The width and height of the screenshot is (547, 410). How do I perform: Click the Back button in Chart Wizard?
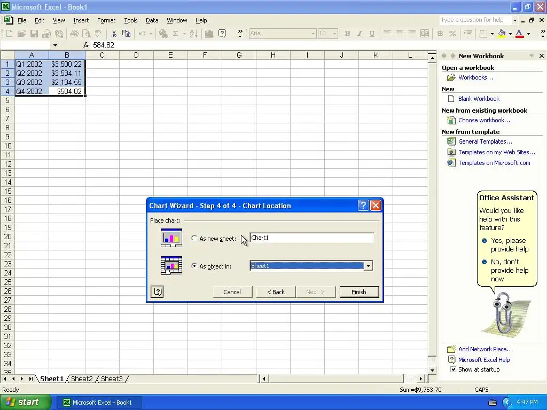(276, 292)
